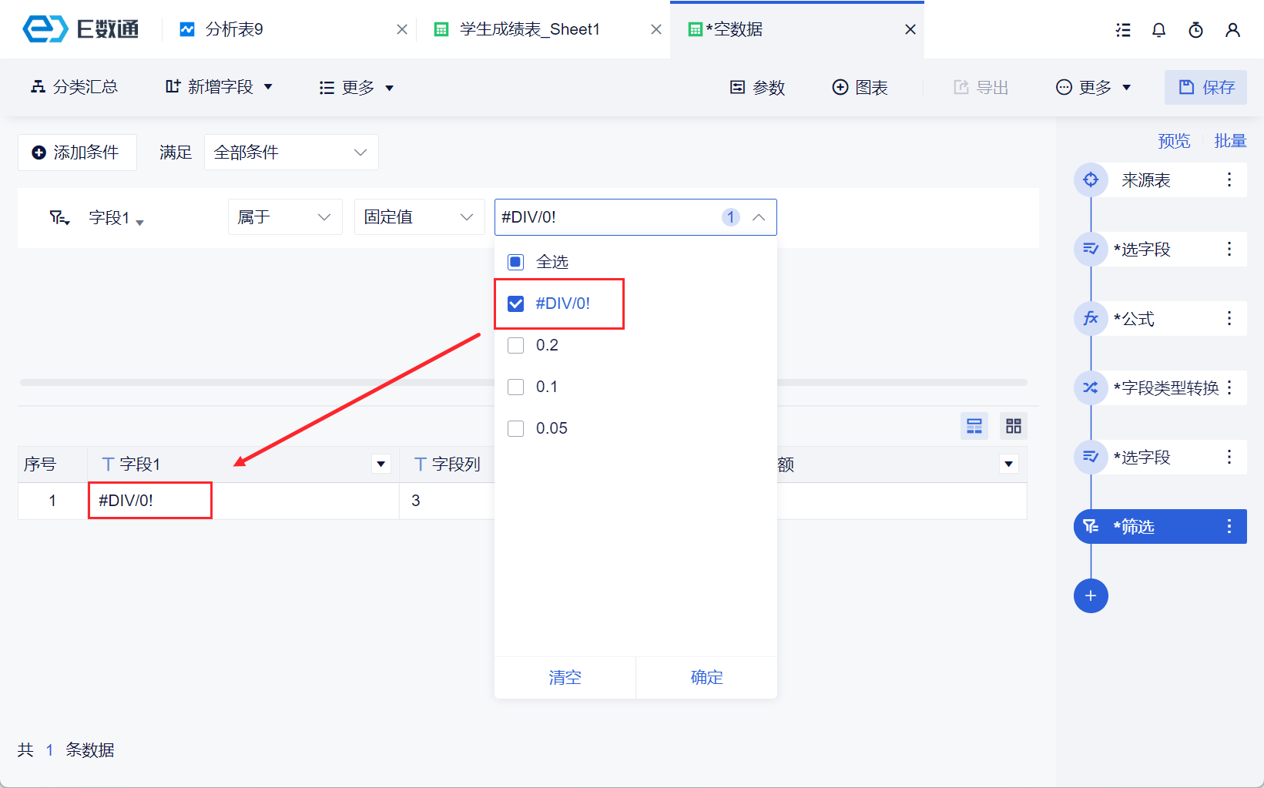Switch to the 分析表9 tab

tap(234, 30)
